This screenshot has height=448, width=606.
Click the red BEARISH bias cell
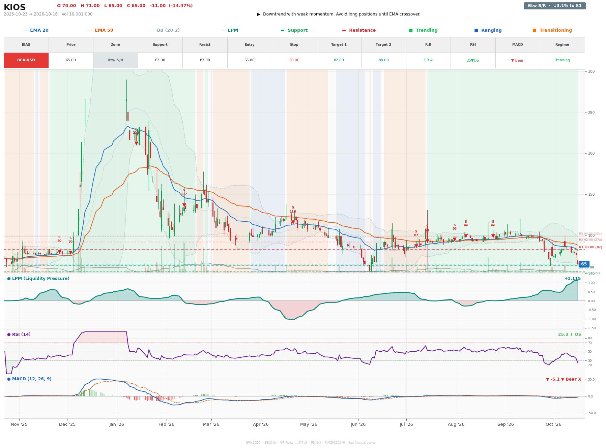tap(26, 60)
